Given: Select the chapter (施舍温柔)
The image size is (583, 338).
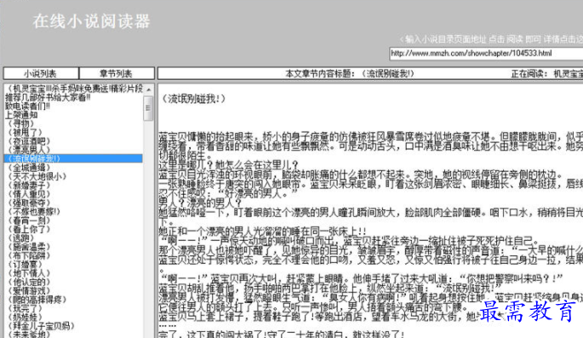Looking at the screenshot, I should [30, 247].
